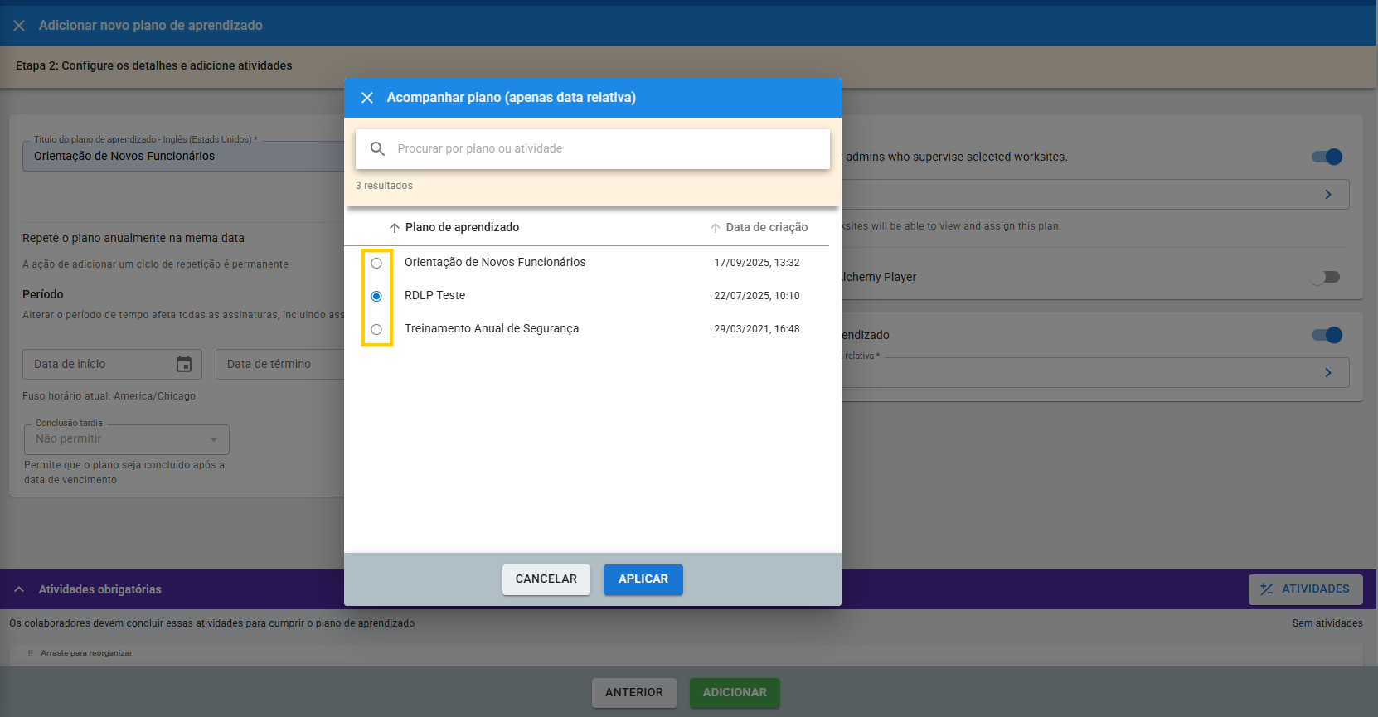Click the drag handle icon near Arraste para reorganizar
This screenshot has width=1378, height=717.
point(31,653)
